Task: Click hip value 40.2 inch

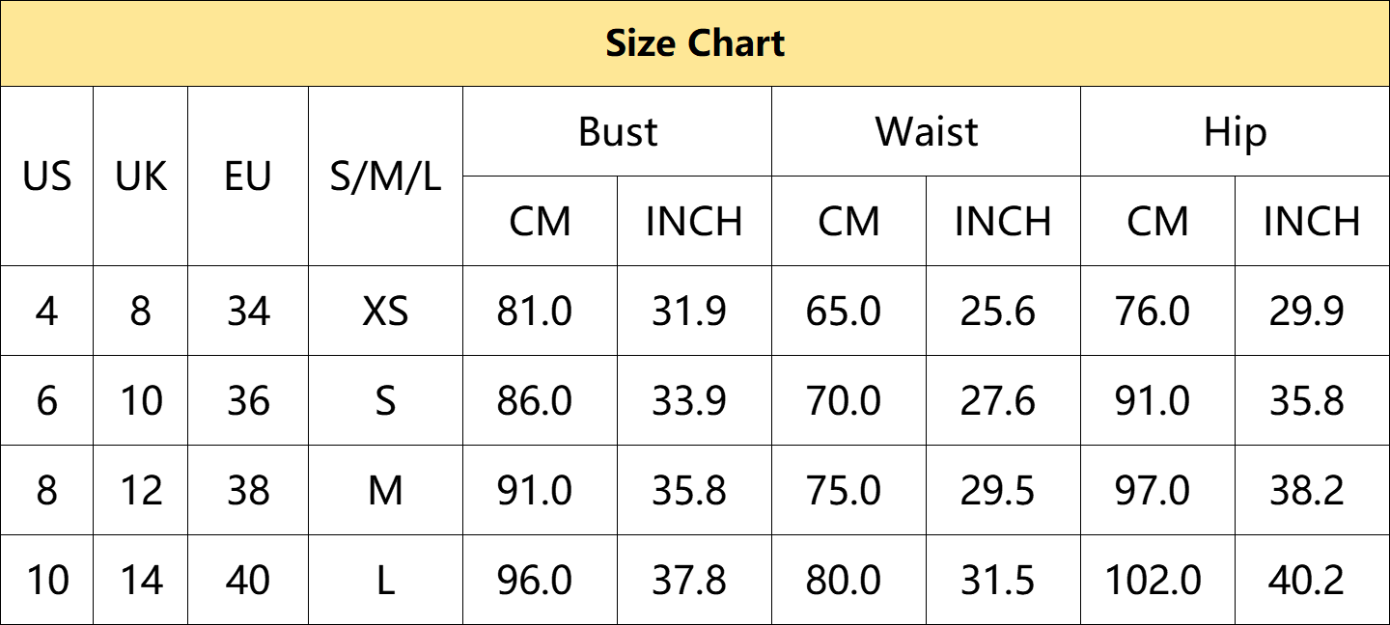Action: [x=1312, y=580]
